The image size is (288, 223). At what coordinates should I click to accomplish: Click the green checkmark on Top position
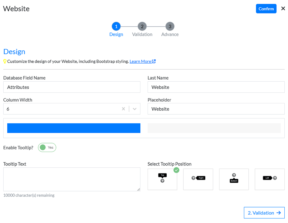coord(176,170)
